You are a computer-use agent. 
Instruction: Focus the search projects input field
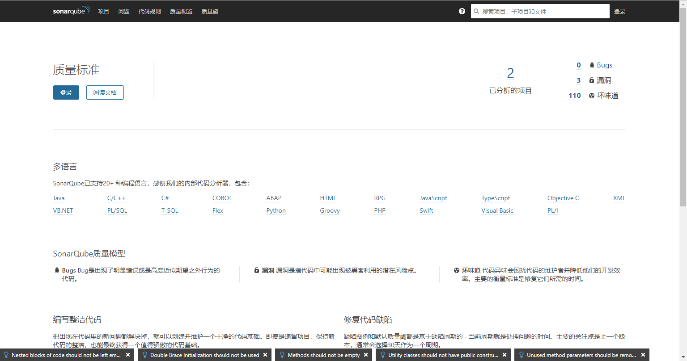[x=540, y=11]
